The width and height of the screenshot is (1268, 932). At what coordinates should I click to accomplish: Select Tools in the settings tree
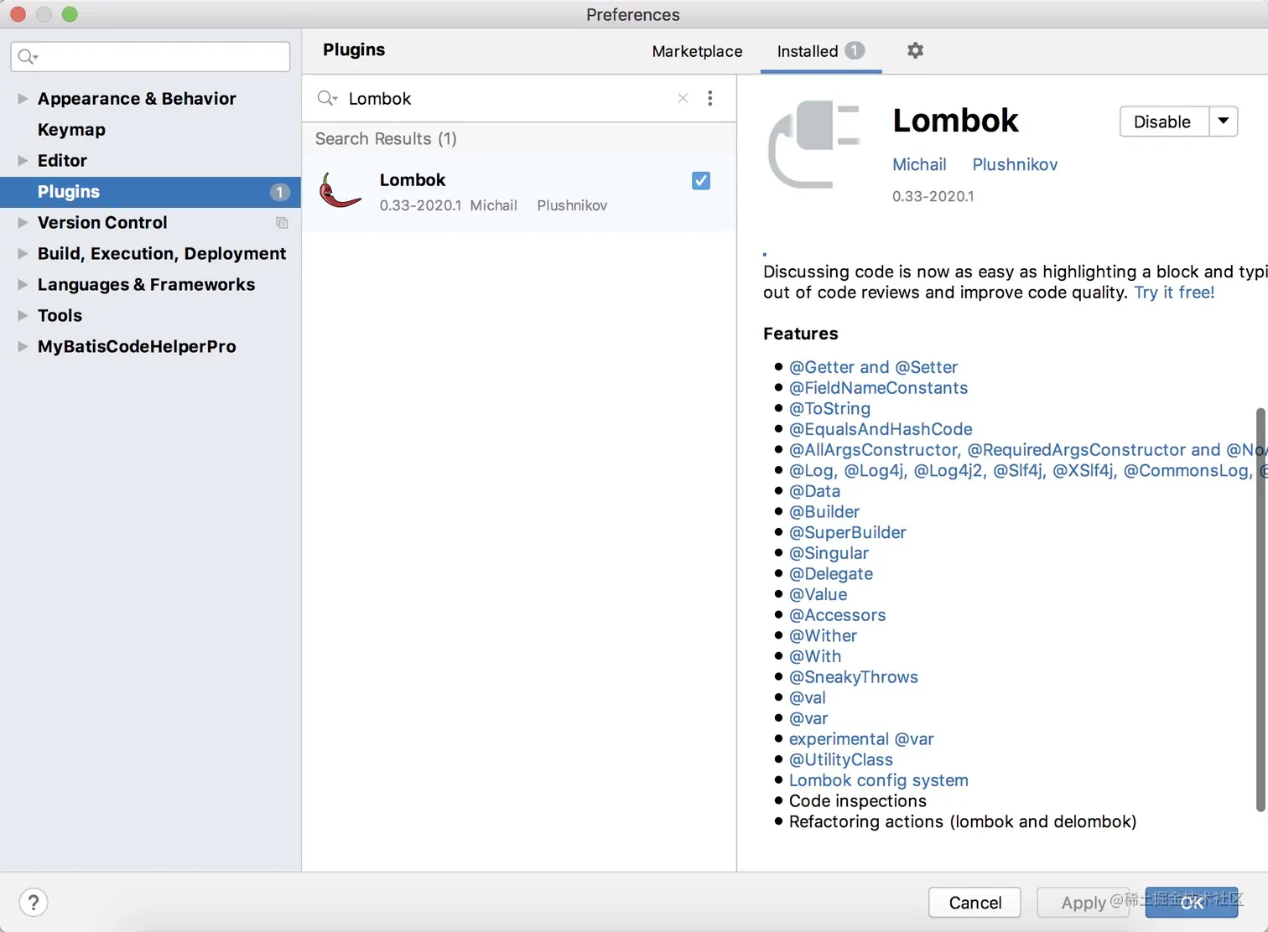(60, 316)
